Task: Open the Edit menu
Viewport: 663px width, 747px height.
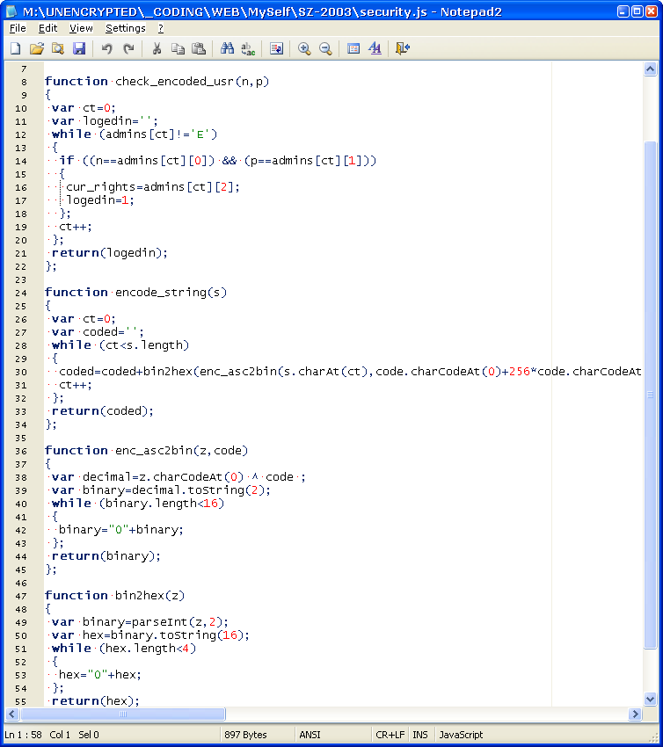Action: click(47, 29)
